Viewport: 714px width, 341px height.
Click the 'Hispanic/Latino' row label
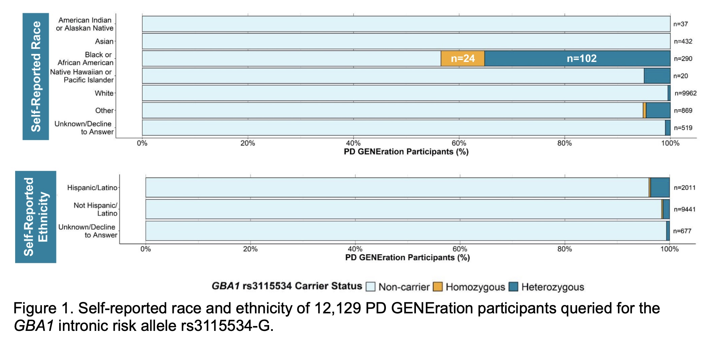[x=92, y=188]
